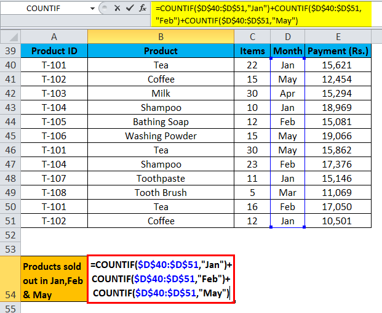Select the 'Washing Powder' cell
382x313 pixels.
pyautogui.click(x=161, y=136)
